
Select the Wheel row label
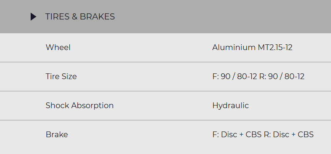point(58,47)
